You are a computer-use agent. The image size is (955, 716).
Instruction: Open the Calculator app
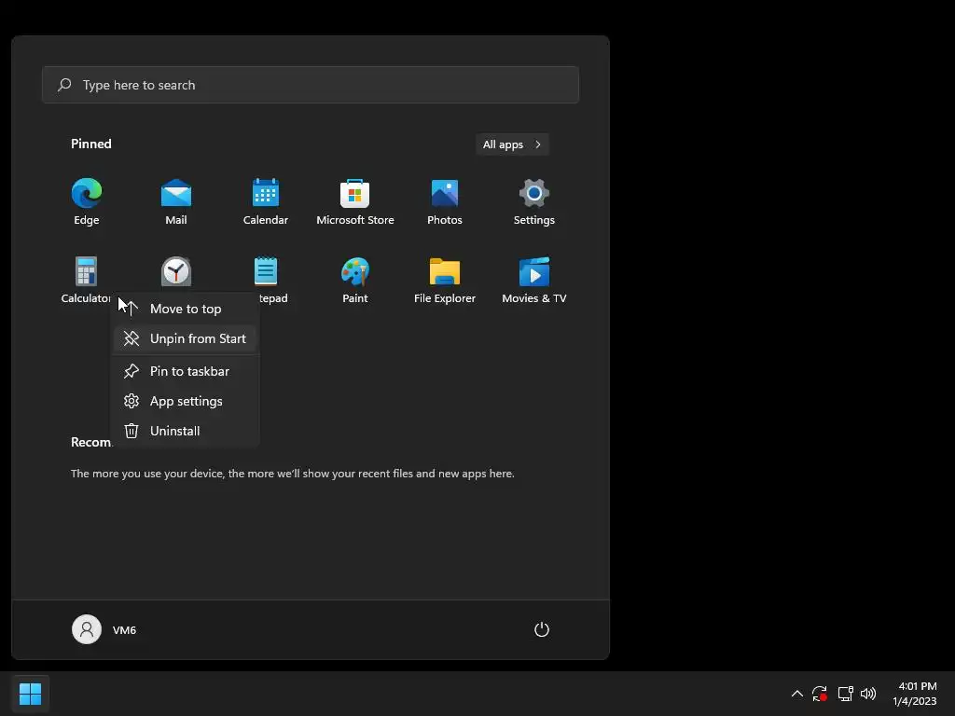coord(86,280)
